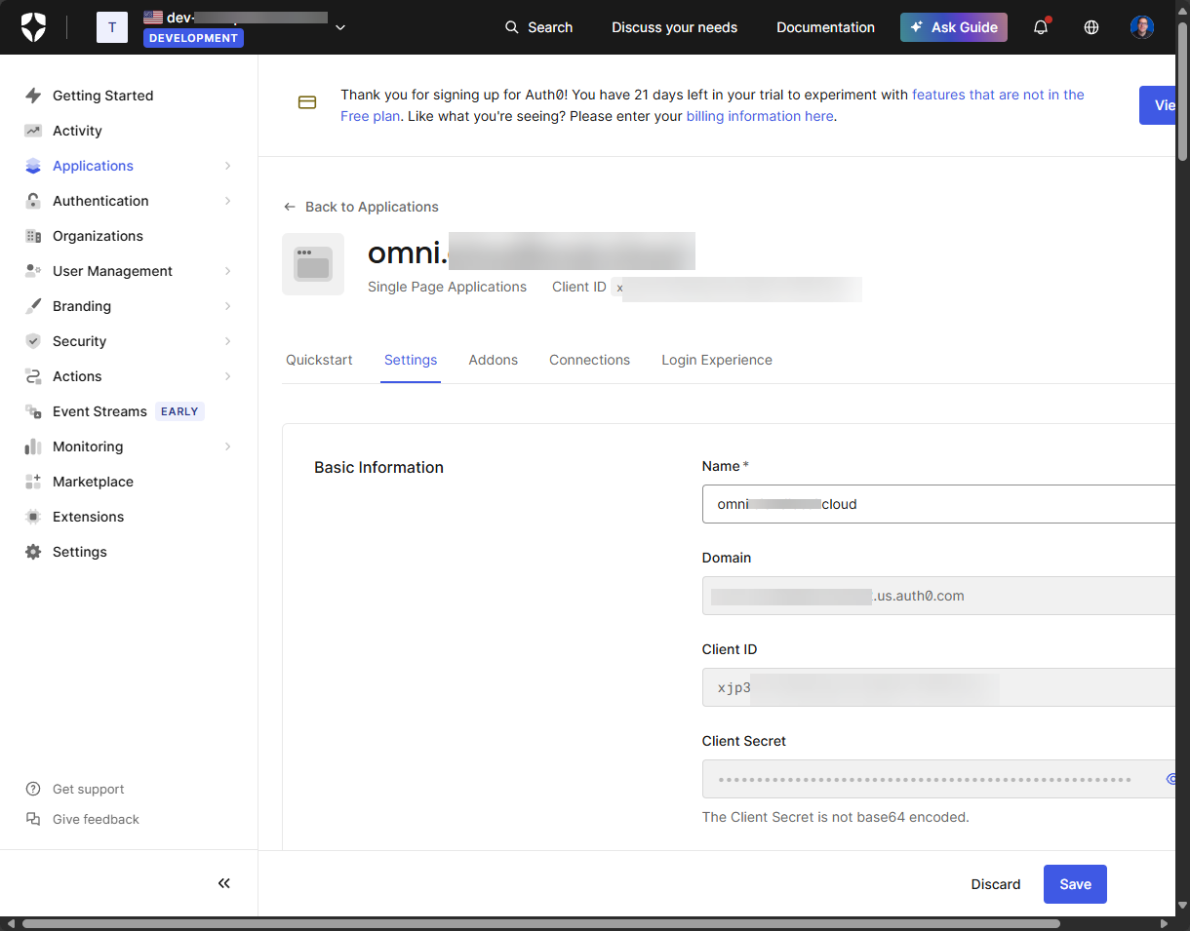Click the Ask Guide button
1190x931 pixels.
(953, 27)
